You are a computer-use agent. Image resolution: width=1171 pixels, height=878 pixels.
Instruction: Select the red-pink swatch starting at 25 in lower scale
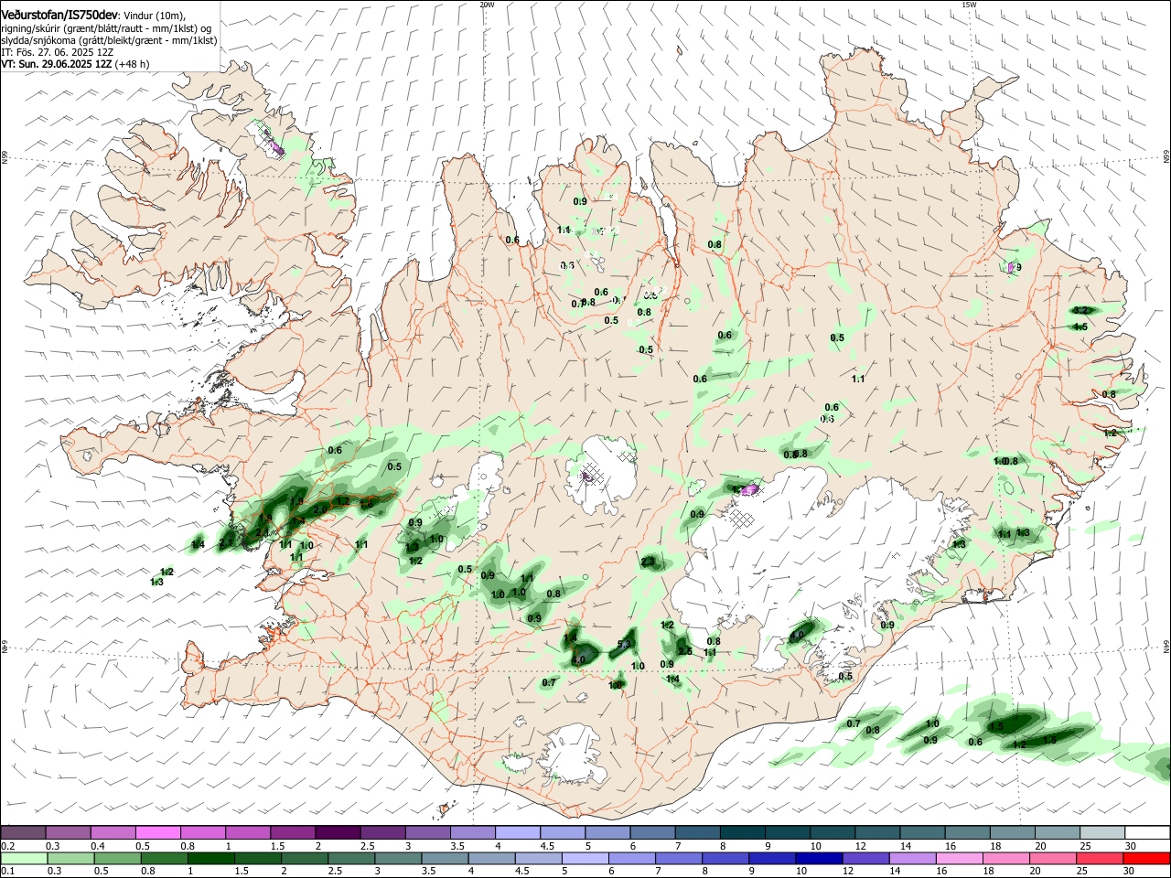pyautogui.click(x=1098, y=858)
